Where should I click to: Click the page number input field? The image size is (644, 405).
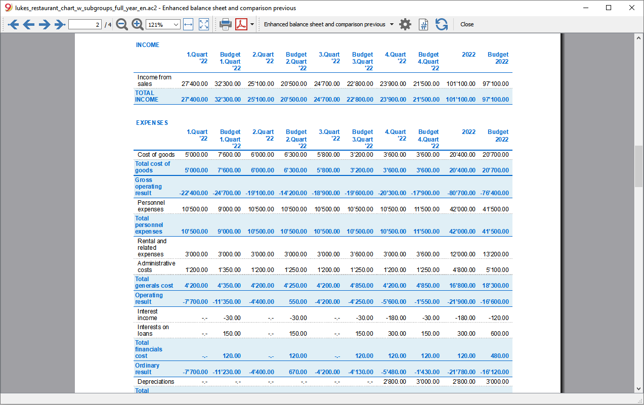pos(85,24)
